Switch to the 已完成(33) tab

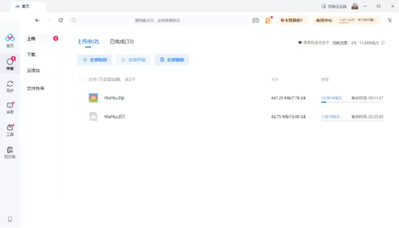click(x=122, y=42)
